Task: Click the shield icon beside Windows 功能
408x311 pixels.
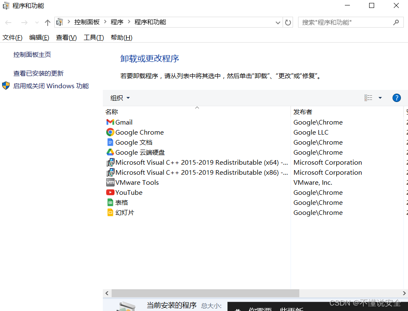Action: click(6, 86)
